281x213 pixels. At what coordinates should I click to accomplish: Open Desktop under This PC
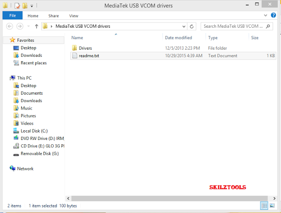pyautogui.click(x=28, y=85)
